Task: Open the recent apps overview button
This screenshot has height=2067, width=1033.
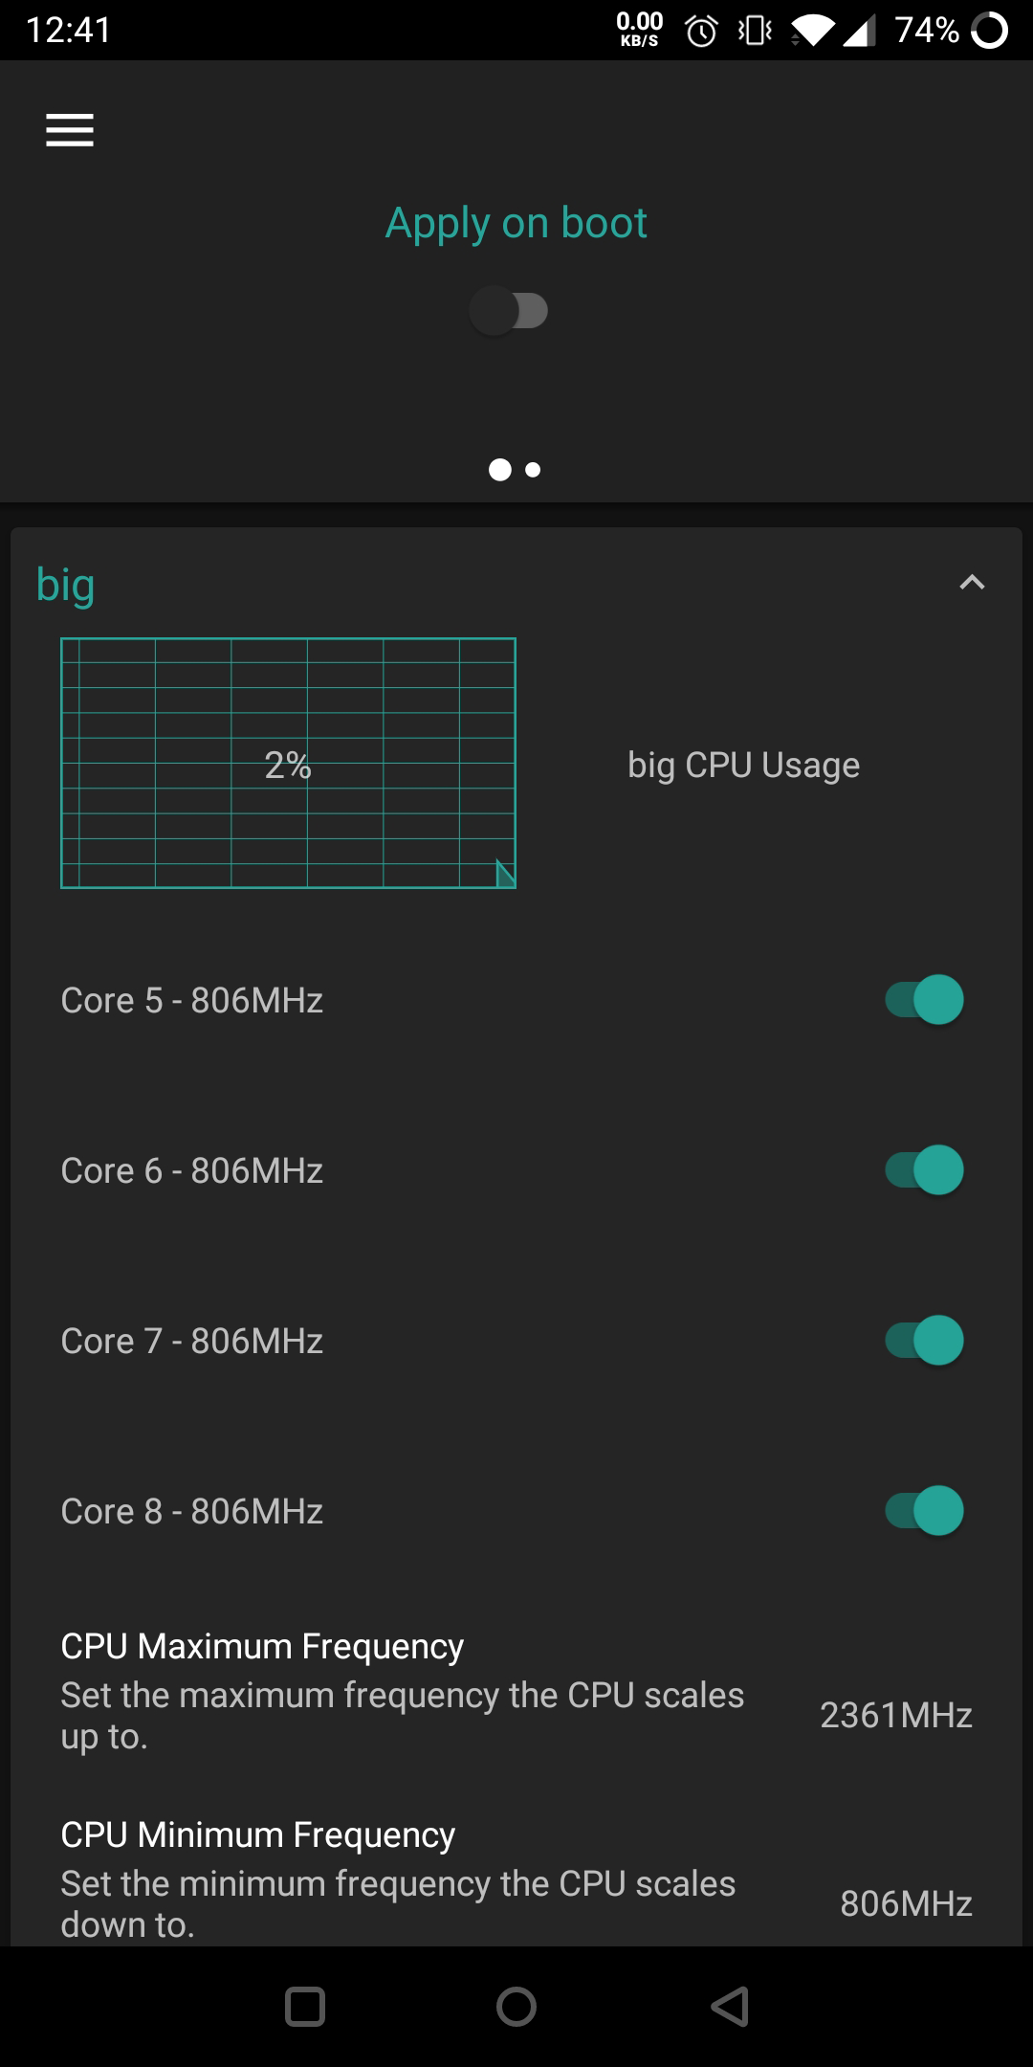Action: [305, 2007]
